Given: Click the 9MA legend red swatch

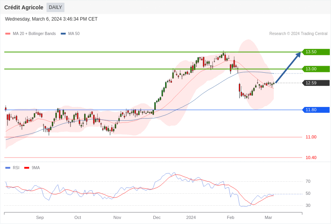Looking at the screenshot, I should pos(26,168).
